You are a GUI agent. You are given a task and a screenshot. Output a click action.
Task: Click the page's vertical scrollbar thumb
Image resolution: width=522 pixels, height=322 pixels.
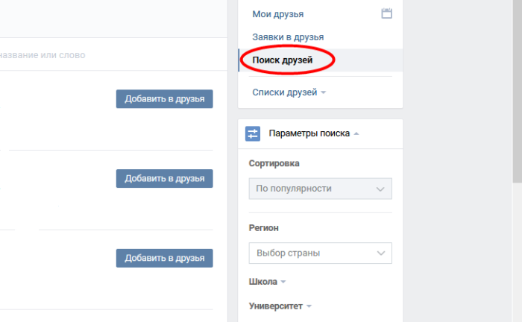(517, 91)
